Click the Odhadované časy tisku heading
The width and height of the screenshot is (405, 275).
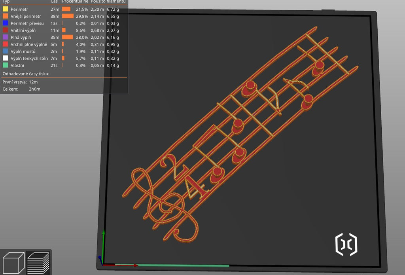(x=26, y=74)
